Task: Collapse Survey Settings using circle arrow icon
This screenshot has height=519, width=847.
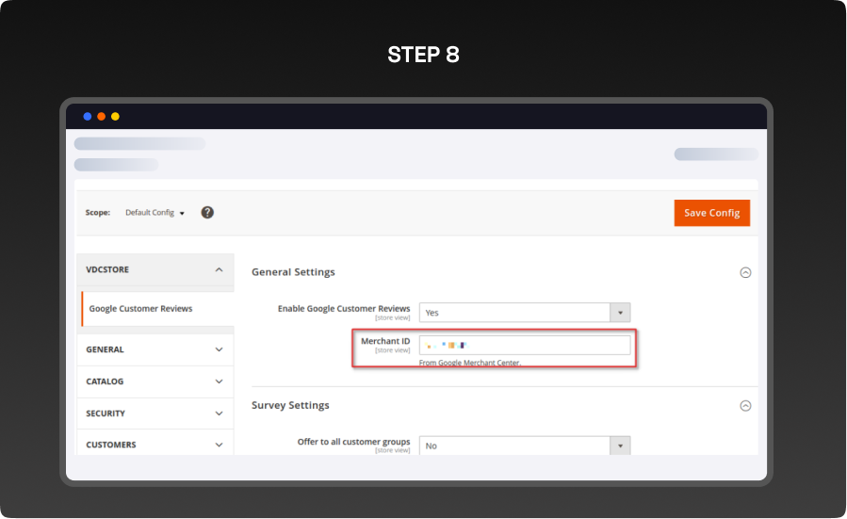Action: [x=745, y=406]
